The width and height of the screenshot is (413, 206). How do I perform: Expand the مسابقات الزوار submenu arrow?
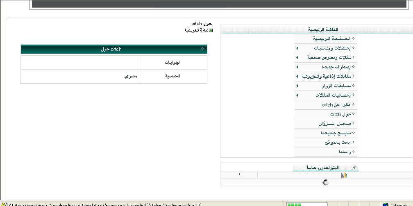(x=297, y=86)
